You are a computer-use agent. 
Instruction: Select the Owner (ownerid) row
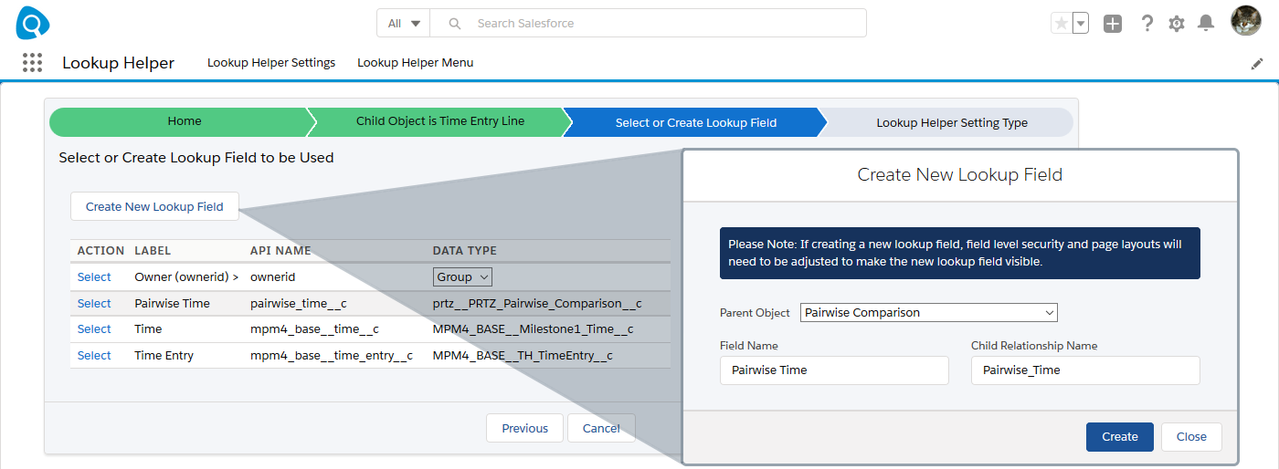tap(94, 276)
